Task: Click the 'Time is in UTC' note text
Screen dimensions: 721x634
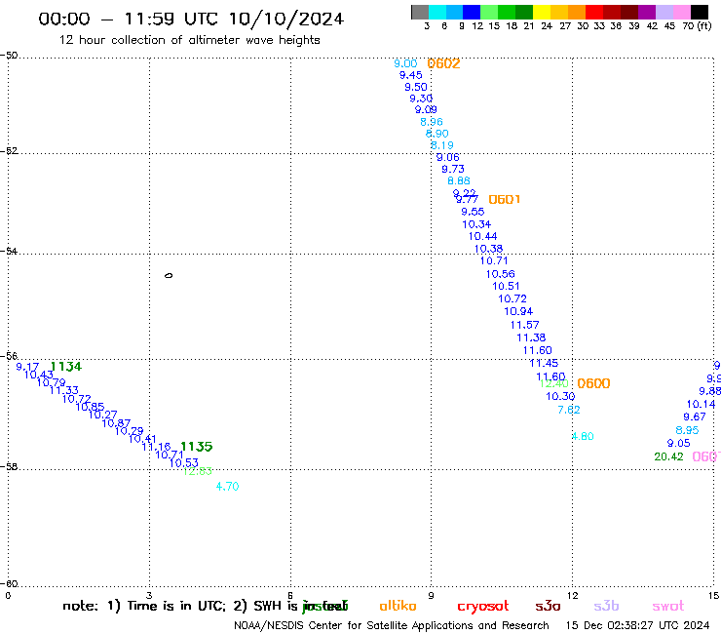Action: [174, 606]
